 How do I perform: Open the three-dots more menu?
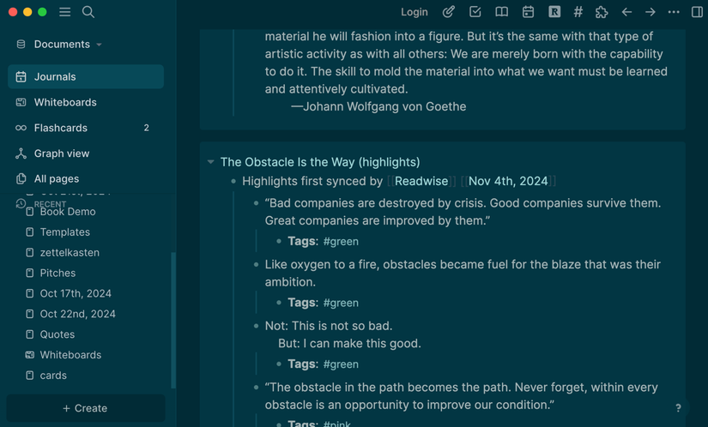click(x=674, y=12)
